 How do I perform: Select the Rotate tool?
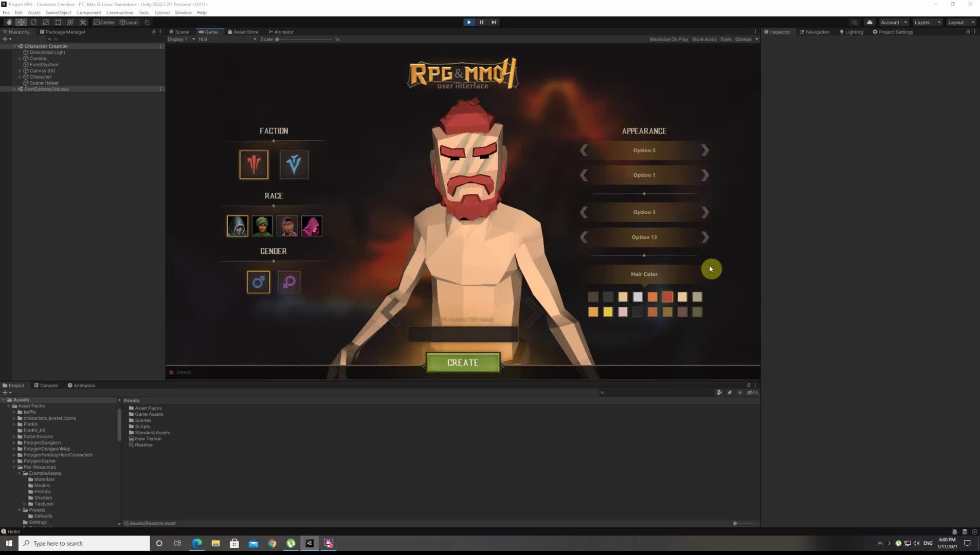coord(33,22)
